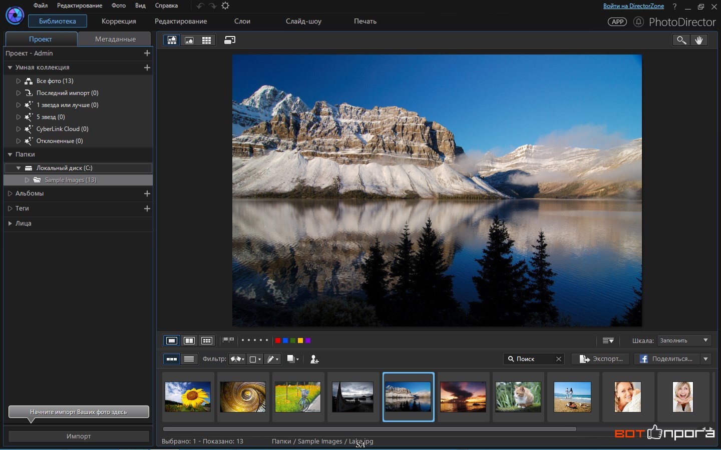Screen dimensions: 721x450
Task: Switch to the Метаданные tab
Action: 115,39
